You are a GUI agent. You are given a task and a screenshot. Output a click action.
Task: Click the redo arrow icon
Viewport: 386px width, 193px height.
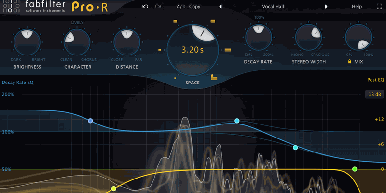pyautogui.click(x=158, y=7)
